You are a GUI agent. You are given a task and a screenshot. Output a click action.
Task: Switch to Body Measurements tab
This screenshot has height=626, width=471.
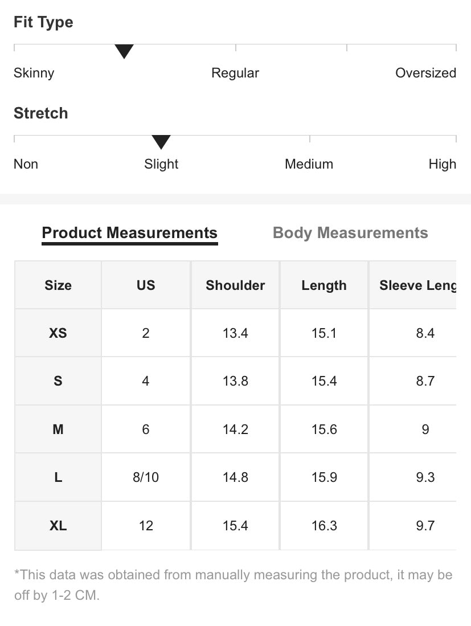[350, 233]
